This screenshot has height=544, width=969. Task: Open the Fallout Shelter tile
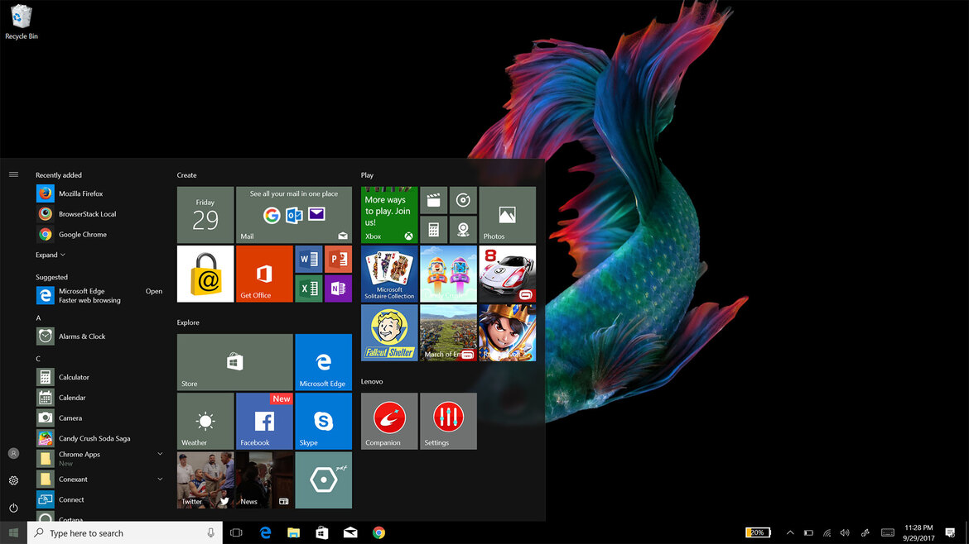[x=389, y=332]
